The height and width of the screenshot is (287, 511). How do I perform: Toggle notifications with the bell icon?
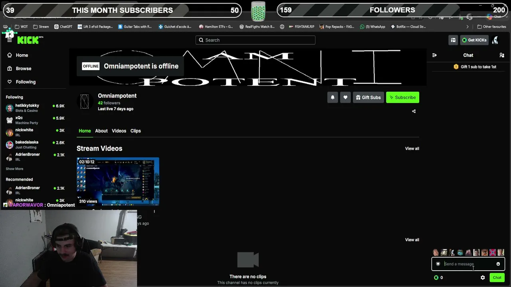tap(333, 97)
